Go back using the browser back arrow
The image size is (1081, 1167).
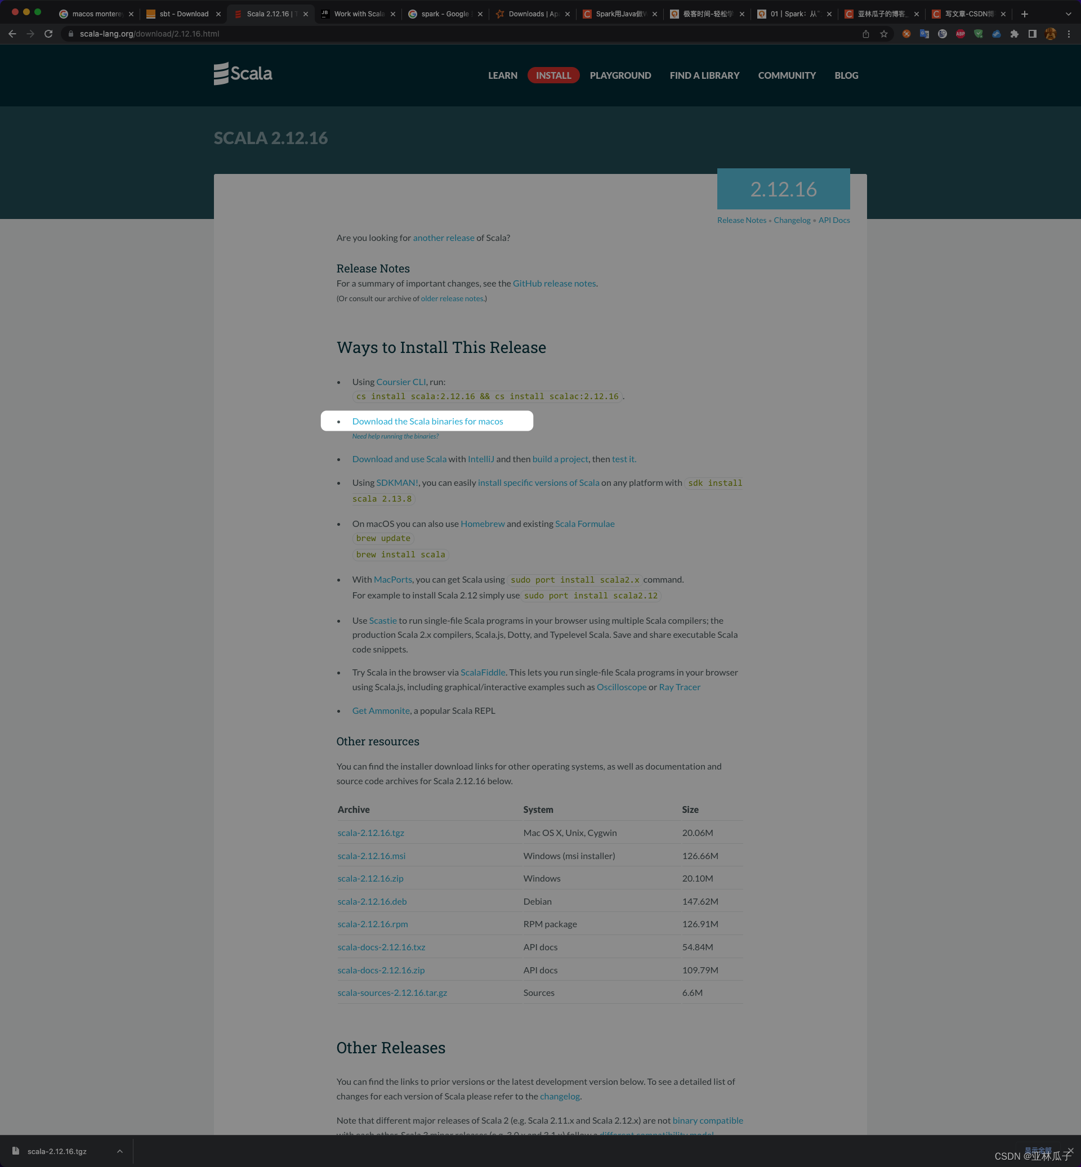click(x=12, y=34)
